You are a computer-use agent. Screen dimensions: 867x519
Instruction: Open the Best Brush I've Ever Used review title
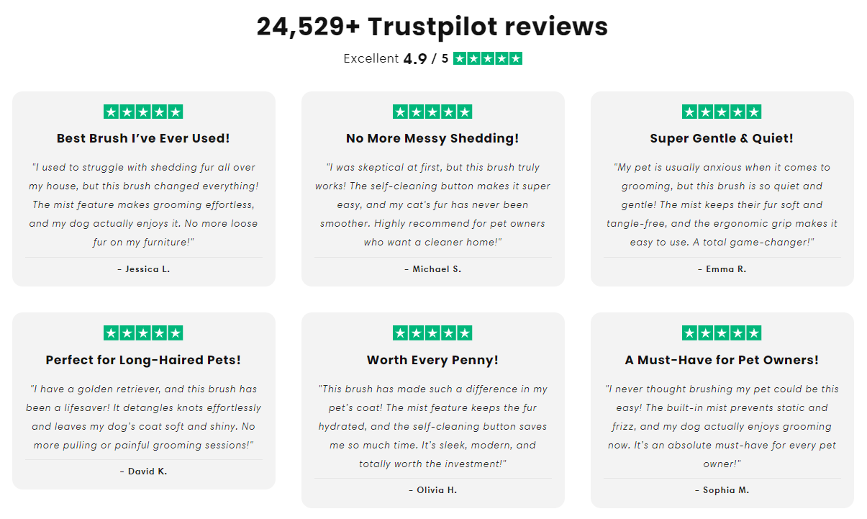pos(143,138)
